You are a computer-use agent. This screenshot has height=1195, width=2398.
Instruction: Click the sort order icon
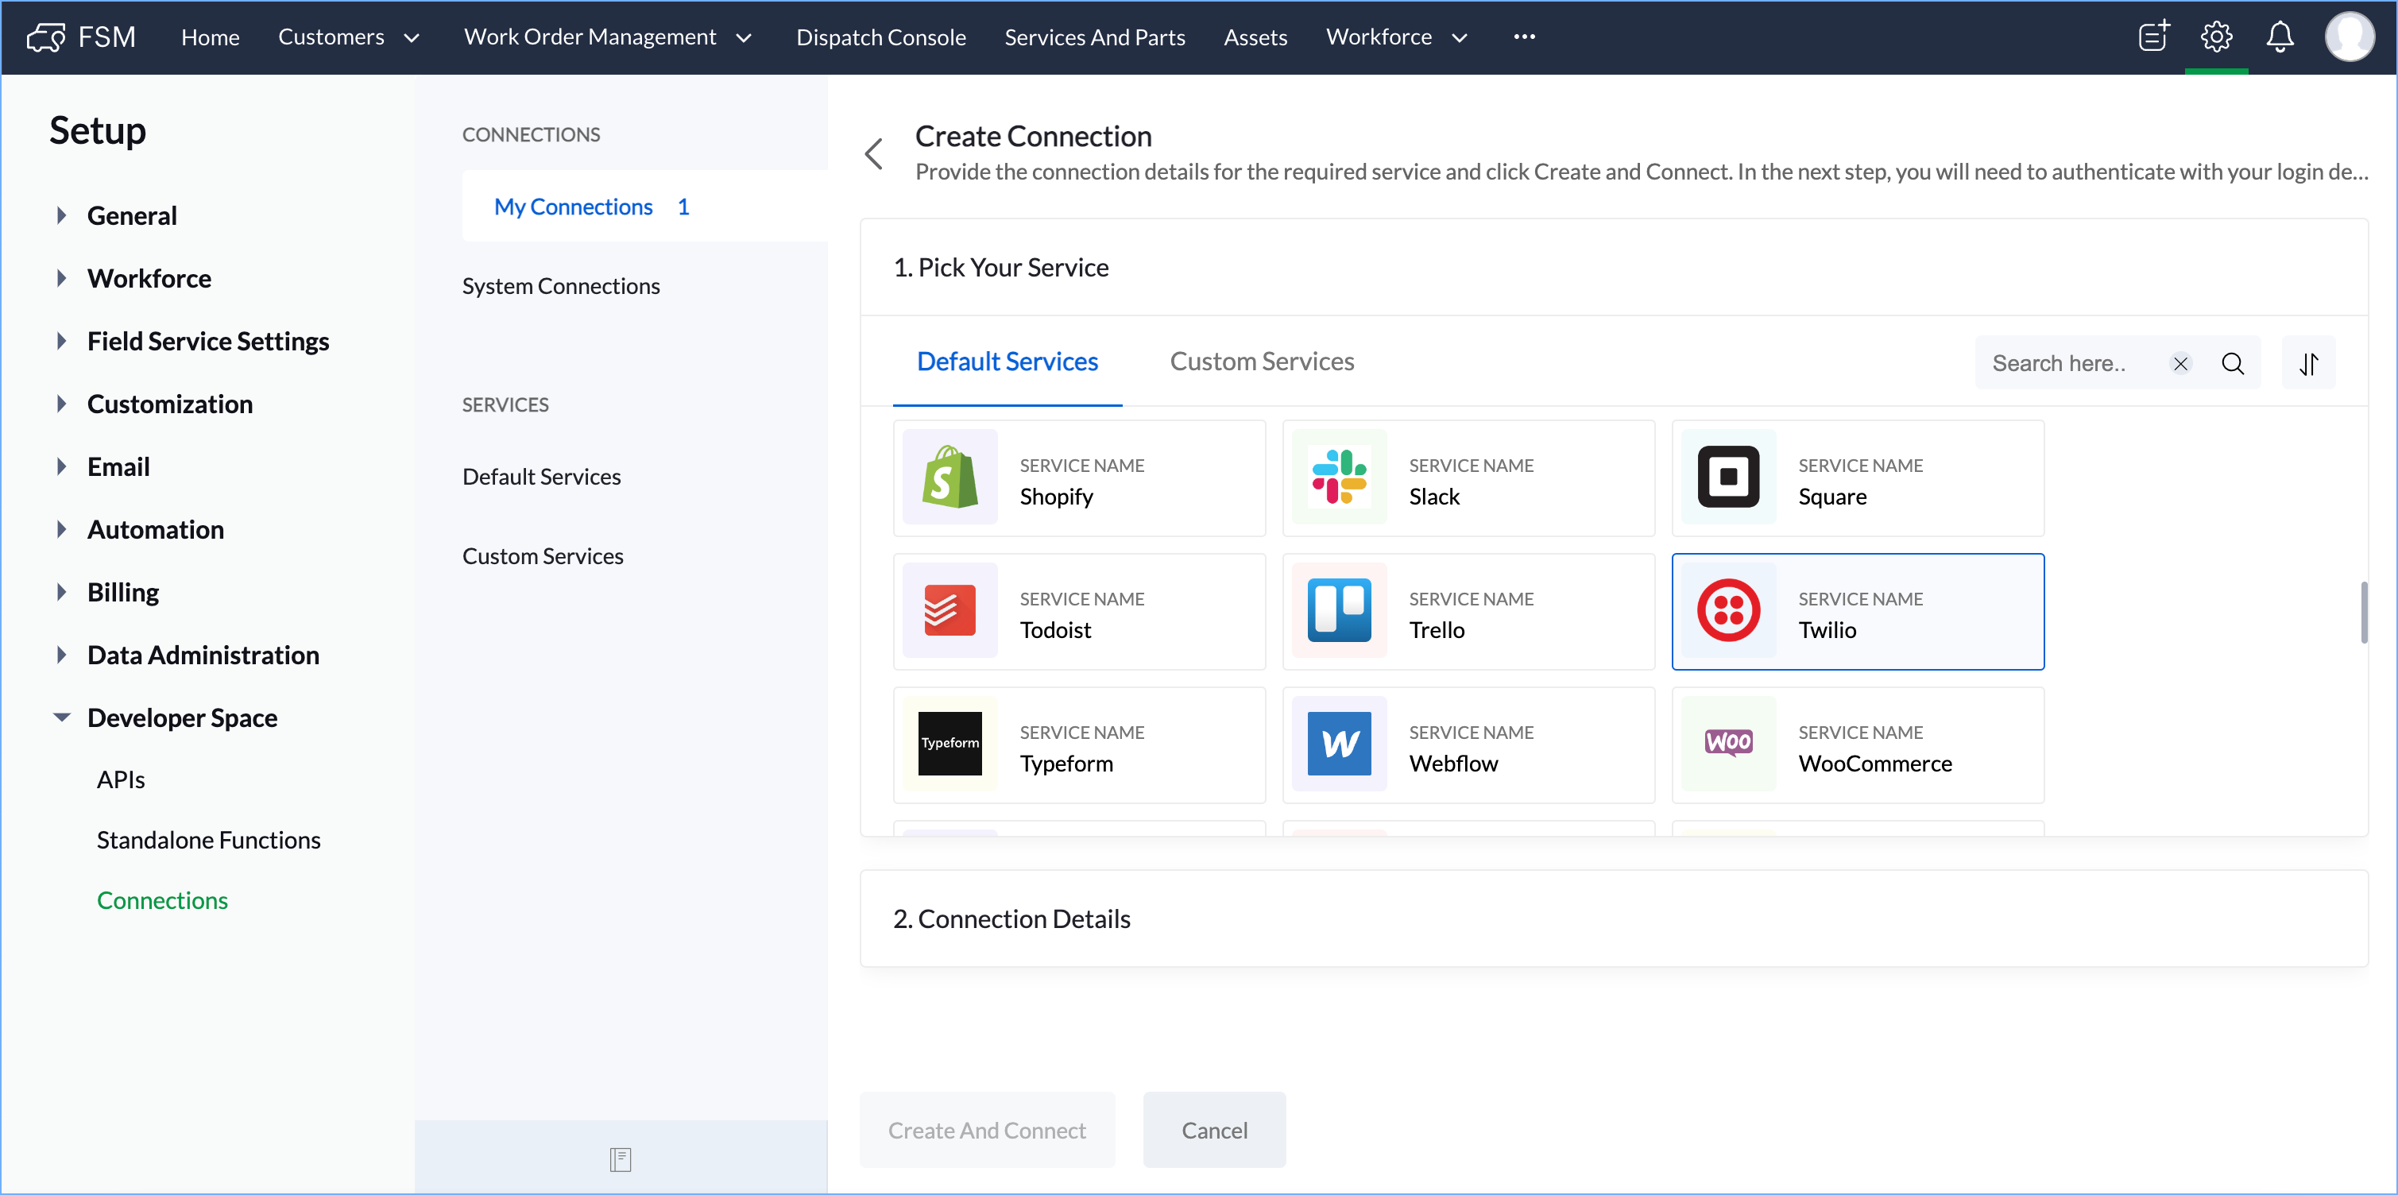click(x=2309, y=364)
